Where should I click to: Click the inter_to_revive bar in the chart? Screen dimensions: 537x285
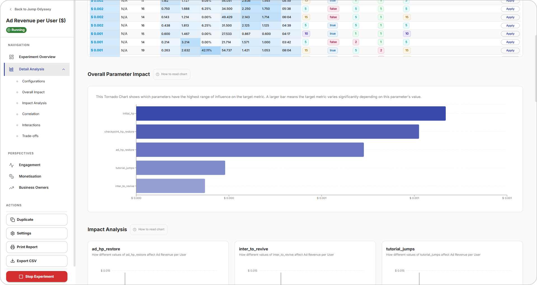click(x=170, y=186)
